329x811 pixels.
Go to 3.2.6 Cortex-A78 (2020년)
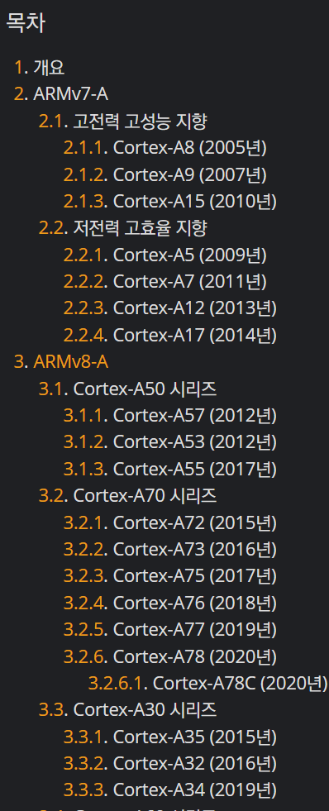click(170, 657)
